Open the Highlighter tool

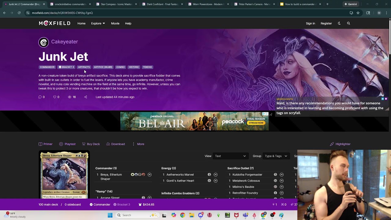coord(340,144)
